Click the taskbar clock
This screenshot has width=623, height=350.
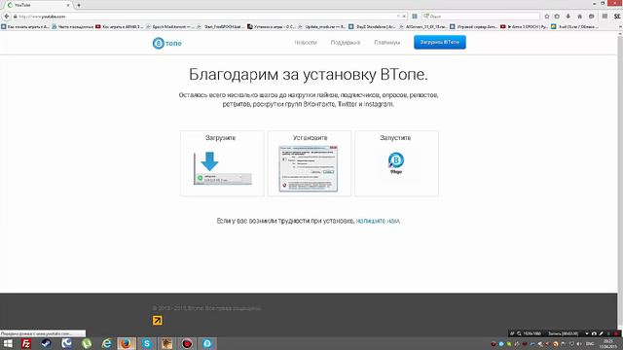[607, 343]
